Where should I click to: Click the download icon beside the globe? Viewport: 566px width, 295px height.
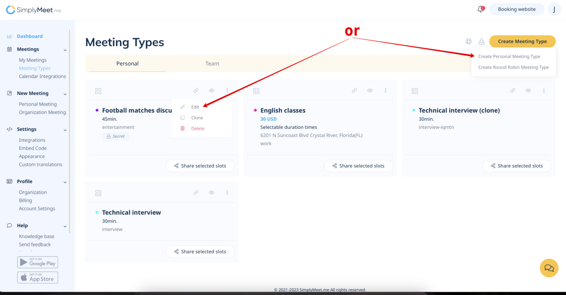click(x=481, y=41)
